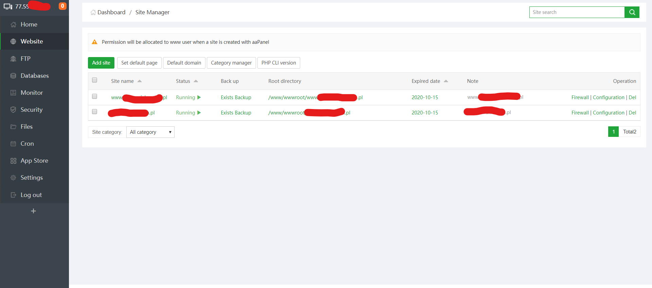The height and width of the screenshot is (288, 652).
Task: Click the FTP sidebar icon
Action: [x=13, y=59]
